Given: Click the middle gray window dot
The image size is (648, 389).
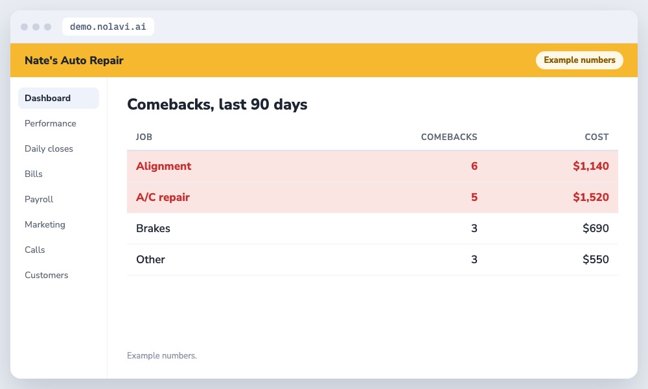Looking at the screenshot, I should (36, 27).
